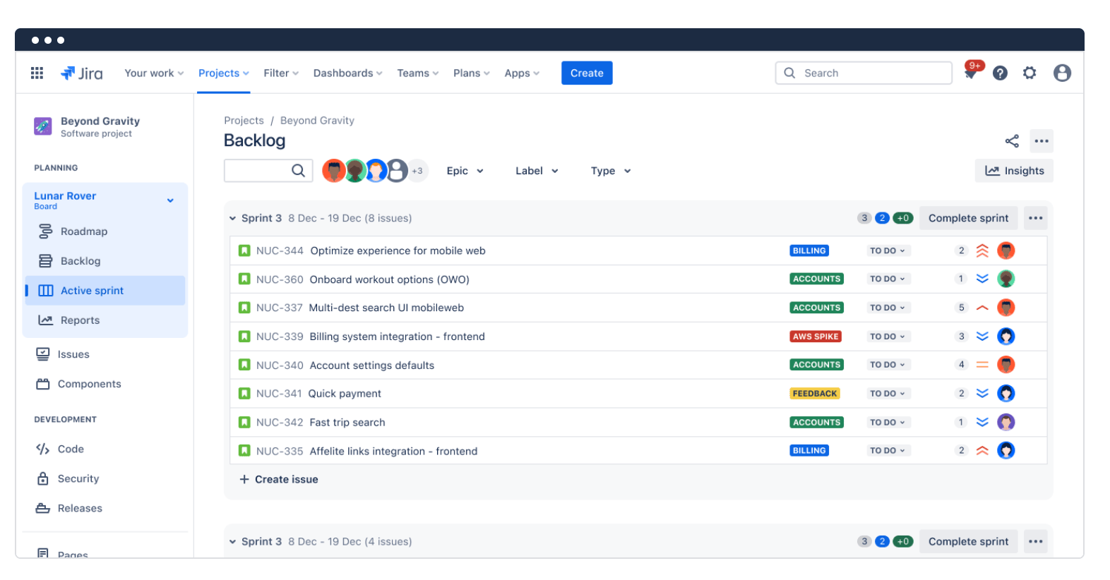Click Complete sprint for the first sprint
Image resolution: width=1110 pixels, height=580 pixels.
click(x=968, y=218)
